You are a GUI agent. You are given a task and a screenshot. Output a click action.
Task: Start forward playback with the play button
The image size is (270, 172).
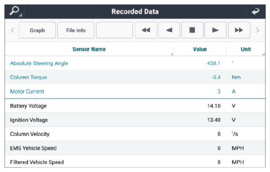(215, 30)
